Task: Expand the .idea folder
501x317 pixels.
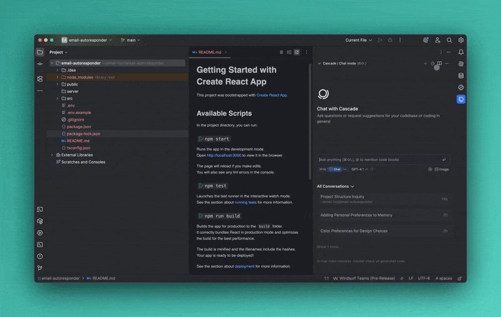Action: click(x=58, y=70)
